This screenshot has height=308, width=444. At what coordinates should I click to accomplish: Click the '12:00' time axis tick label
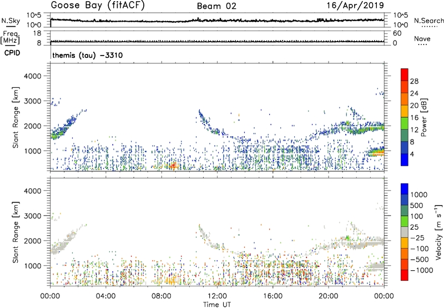pyautogui.click(x=217, y=296)
